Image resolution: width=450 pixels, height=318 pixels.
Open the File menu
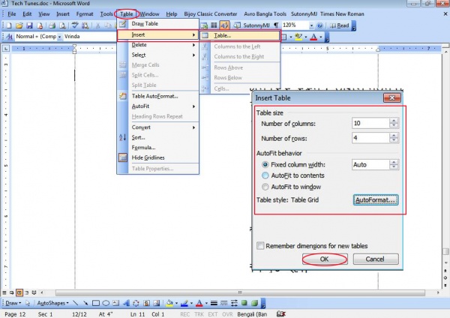[x=12, y=13]
